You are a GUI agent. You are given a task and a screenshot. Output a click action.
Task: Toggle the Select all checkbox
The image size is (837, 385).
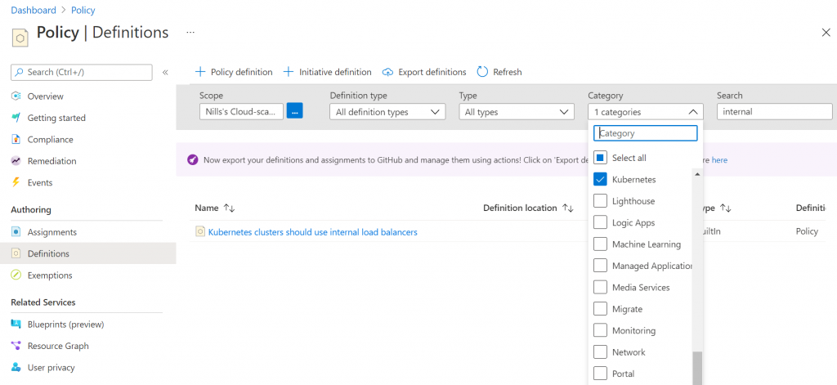[x=601, y=158]
